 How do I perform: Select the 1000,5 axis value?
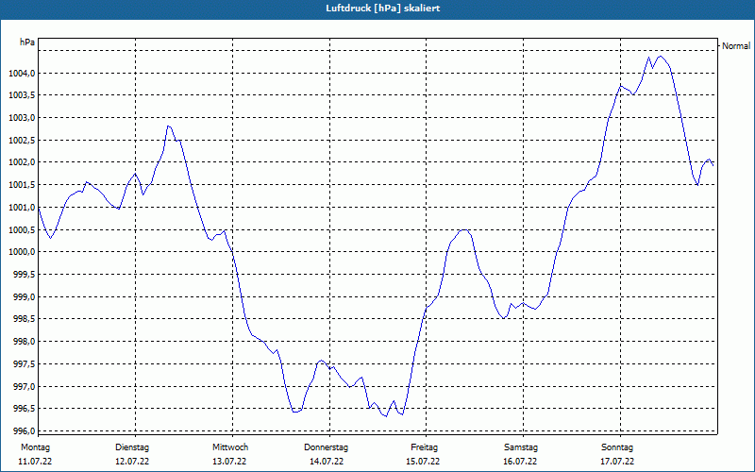click(22, 229)
